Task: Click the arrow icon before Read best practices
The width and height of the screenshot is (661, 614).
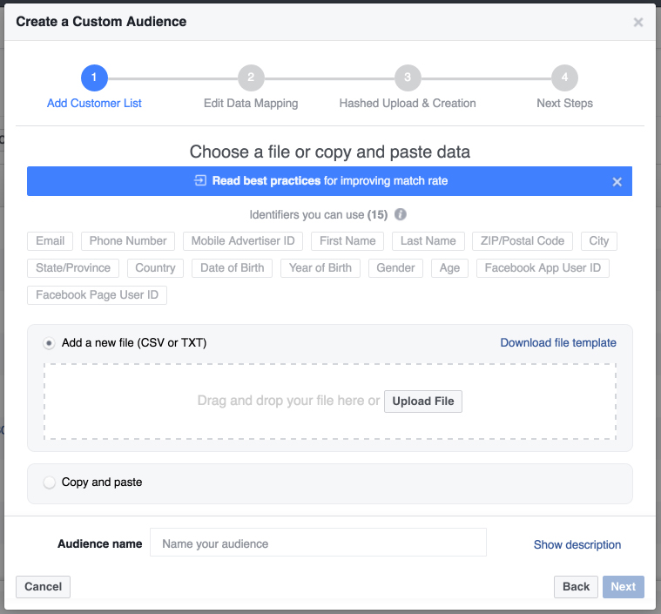Action: 200,180
